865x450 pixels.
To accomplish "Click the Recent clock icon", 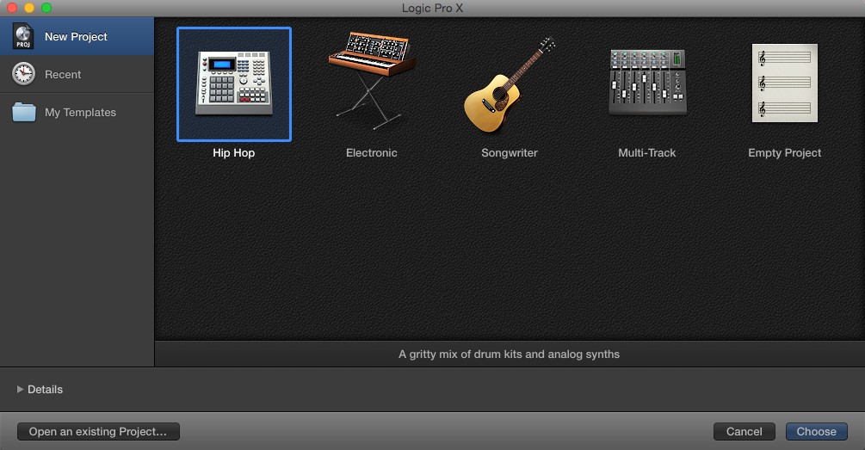I will [x=24, y=74].
